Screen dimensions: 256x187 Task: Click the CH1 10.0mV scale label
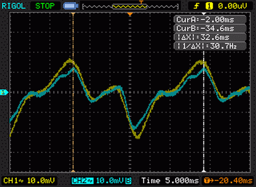tap(29, 181)
